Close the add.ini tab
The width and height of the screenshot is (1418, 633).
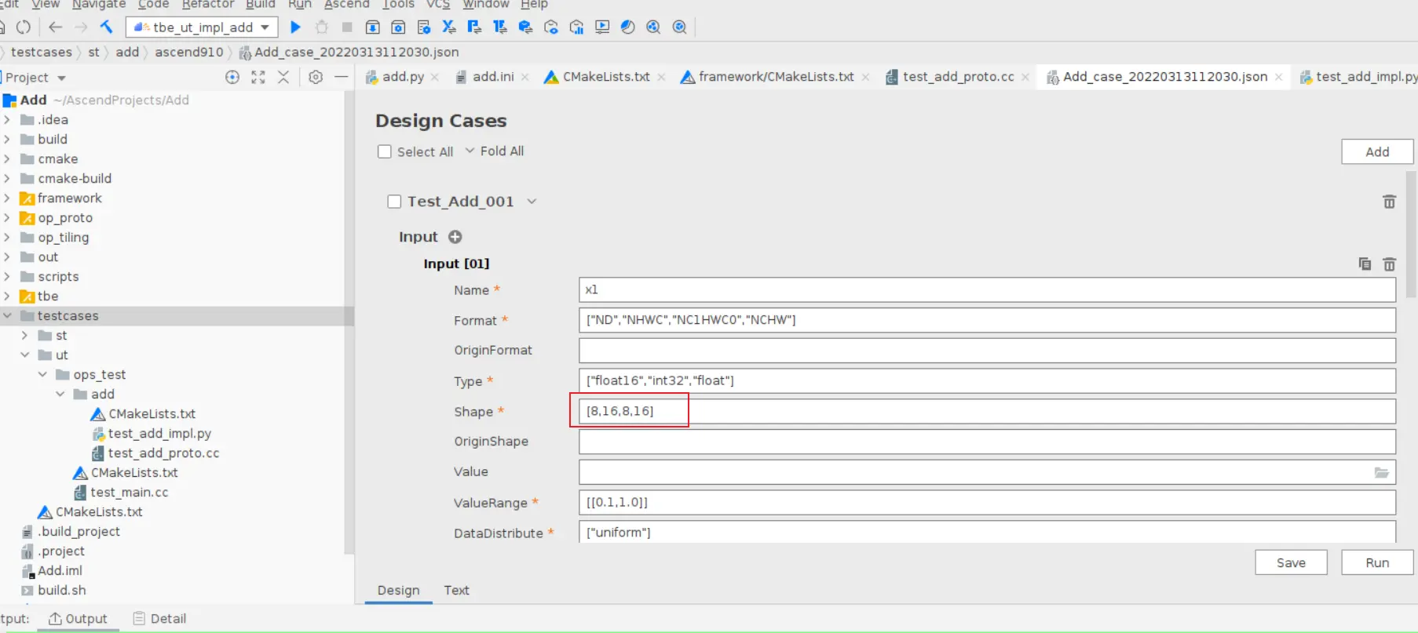[525, 77]
